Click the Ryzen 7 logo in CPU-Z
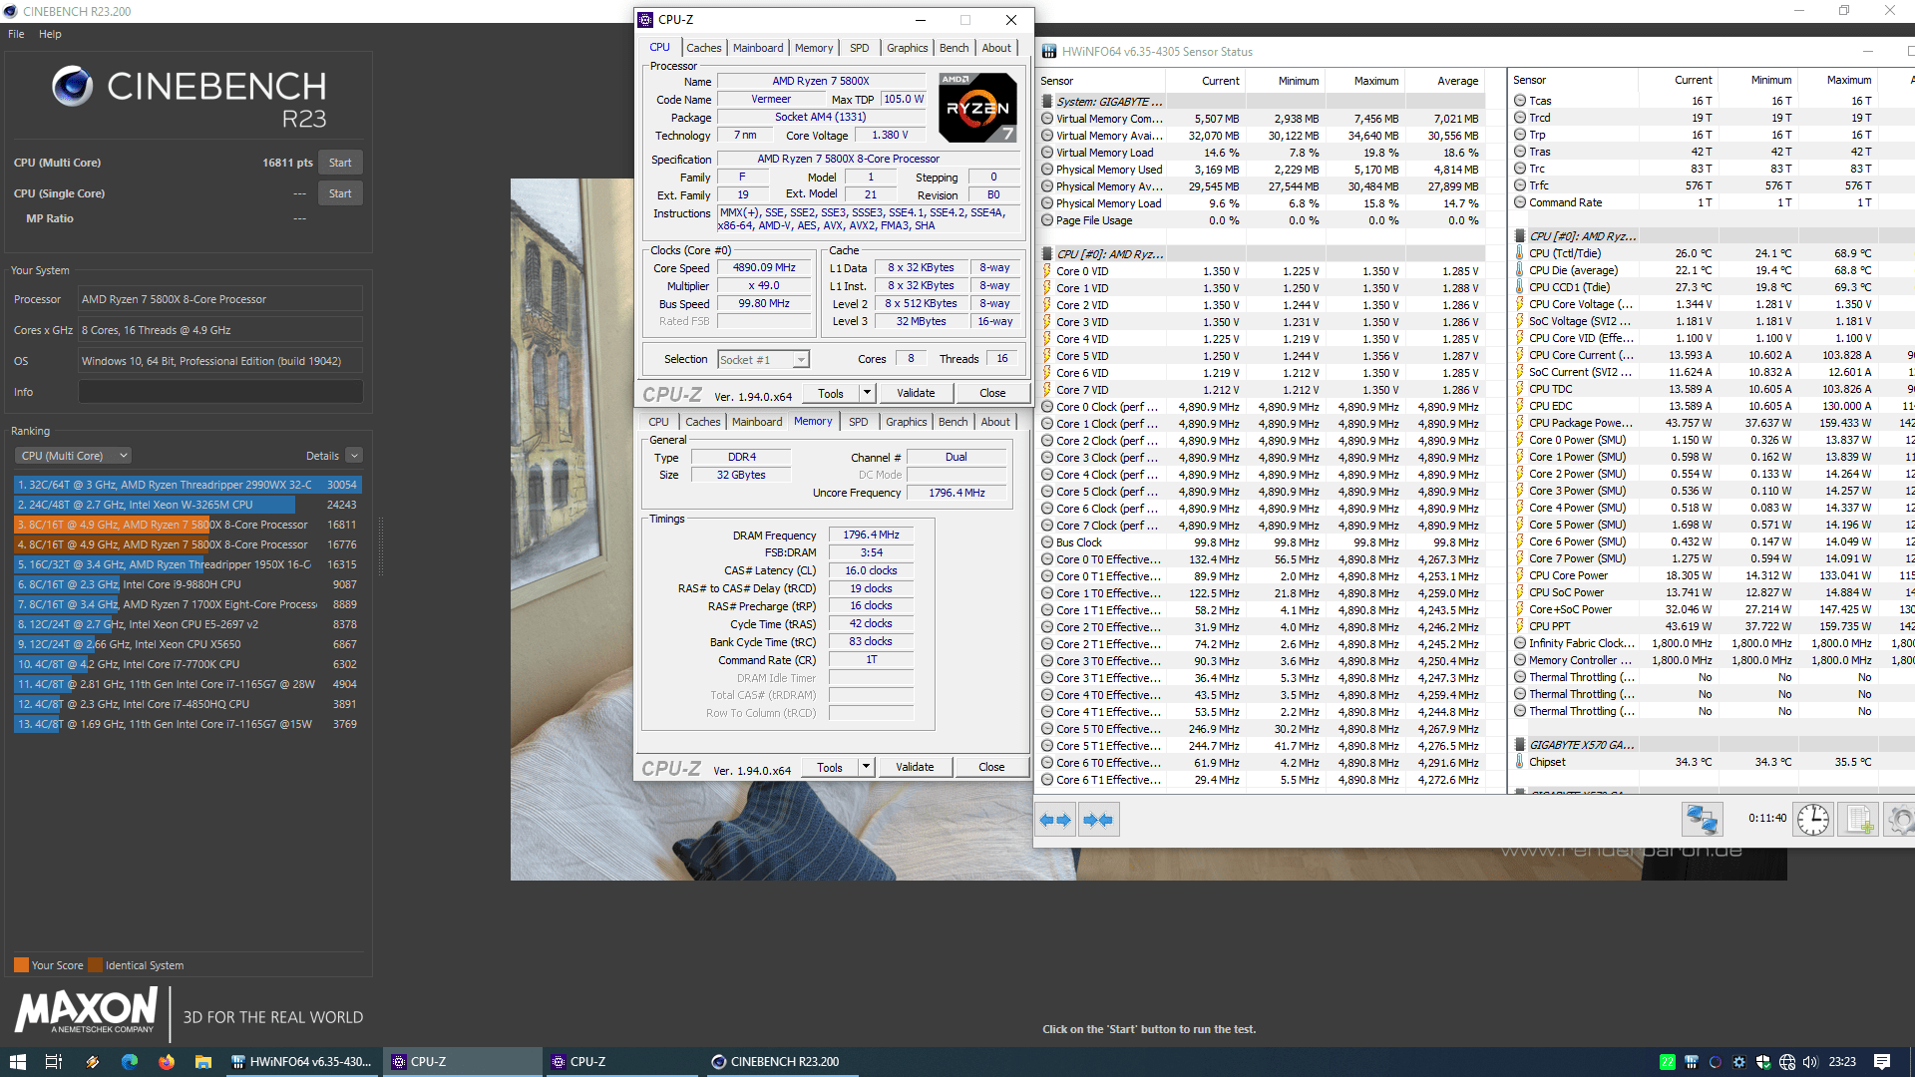The height and width of the screenshot is (1077, 1915). tap(977, 107)
